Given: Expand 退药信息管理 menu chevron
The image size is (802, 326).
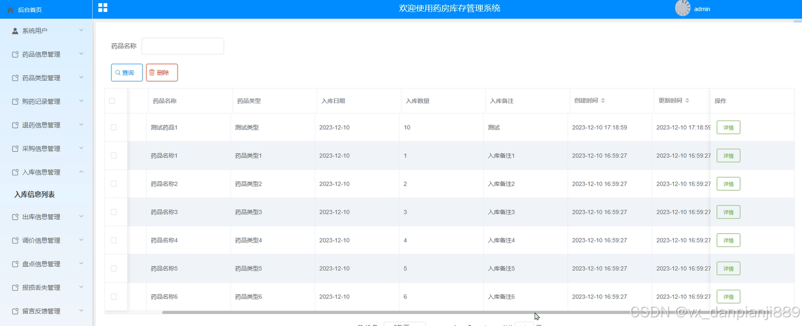Looking at the screenshot, I should click(x=81, y=125).
